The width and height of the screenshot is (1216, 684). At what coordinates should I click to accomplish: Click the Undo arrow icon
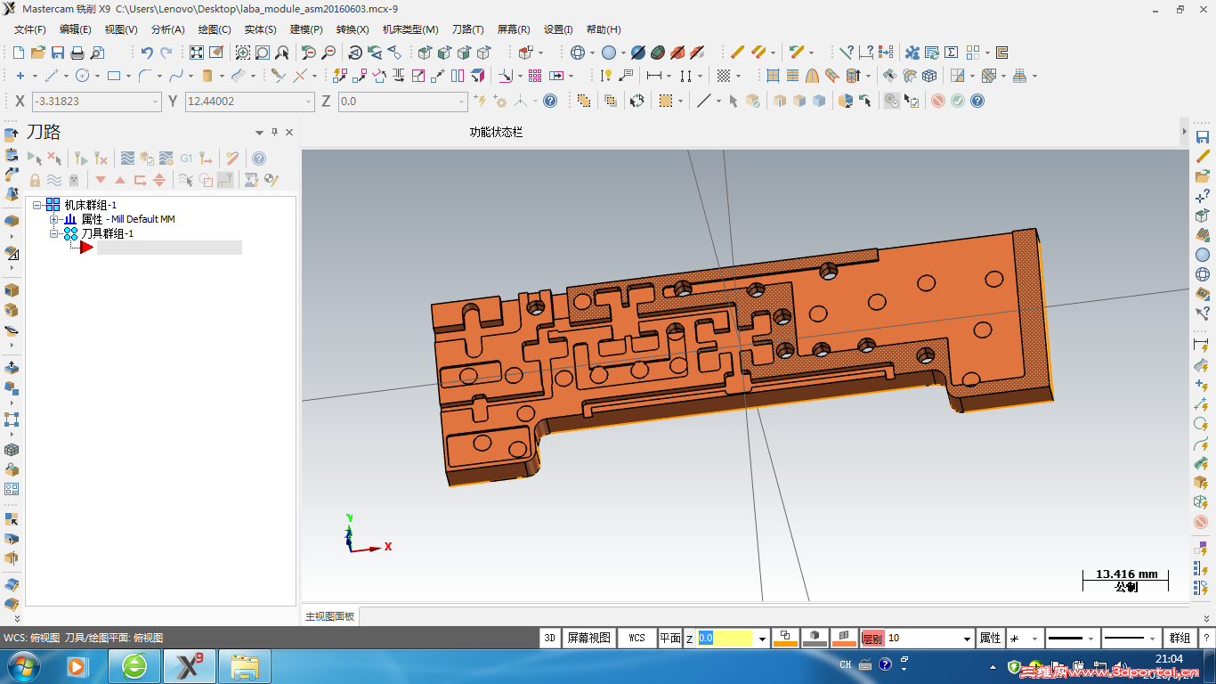pos(147,53)
